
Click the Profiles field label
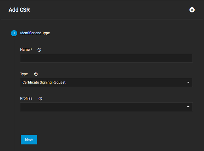(26, 98)
